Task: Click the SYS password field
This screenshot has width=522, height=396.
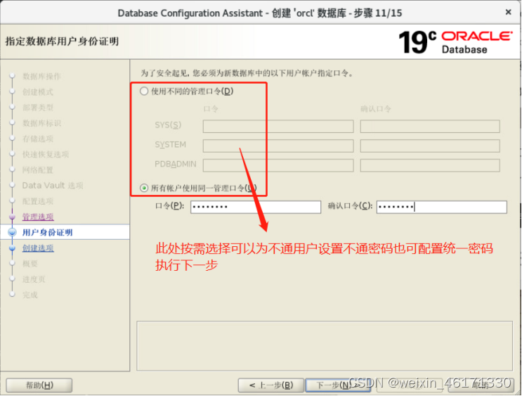Action: click(278, 127)
